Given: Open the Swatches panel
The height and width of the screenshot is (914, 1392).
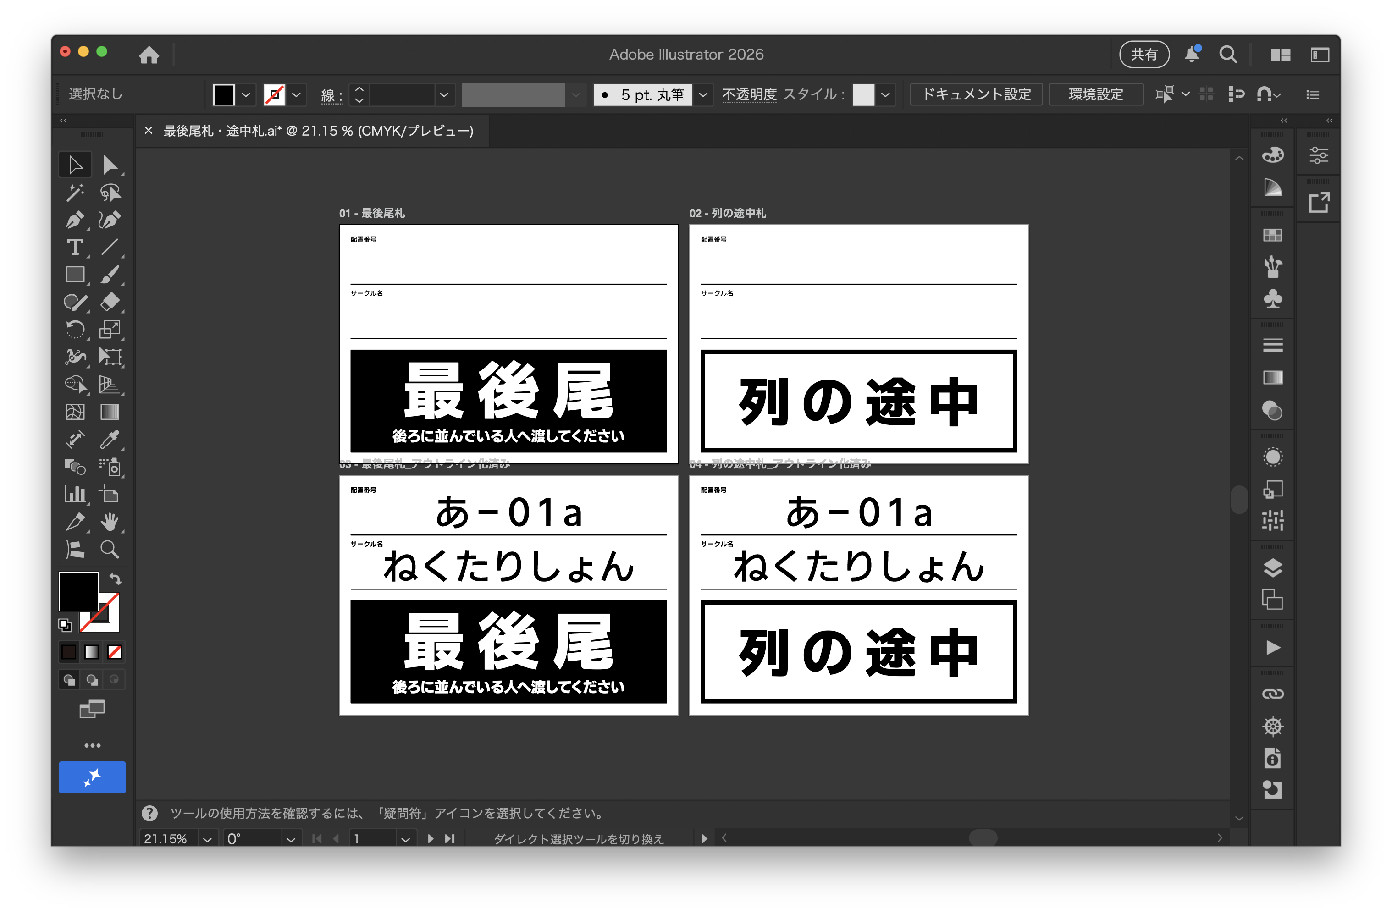Looking at the screenshot, I should pyautogui.click(x=1273, y=235).
